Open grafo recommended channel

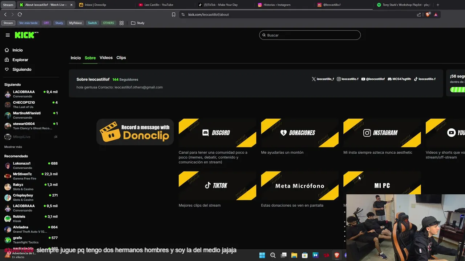[x=31, y=240]
